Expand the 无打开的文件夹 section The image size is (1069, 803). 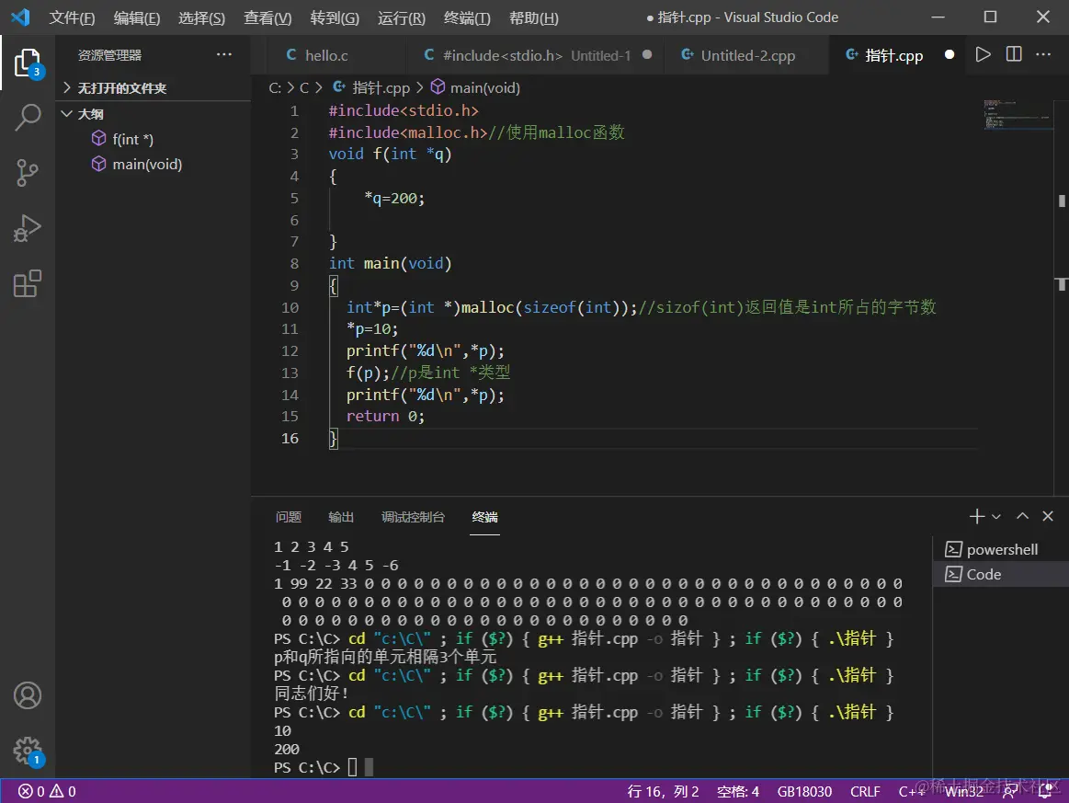[153, 87]
